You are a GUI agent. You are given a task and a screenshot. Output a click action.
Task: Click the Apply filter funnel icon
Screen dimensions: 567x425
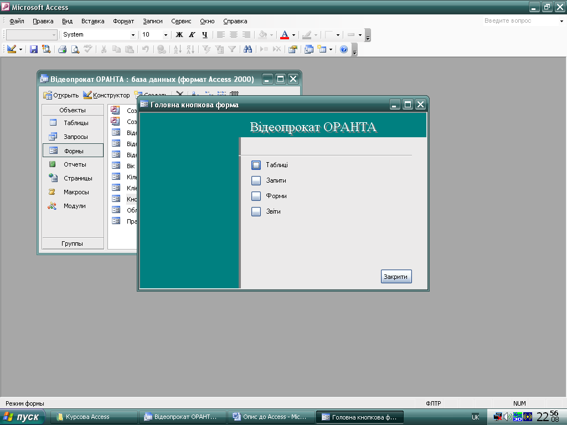tap(232, 49)
